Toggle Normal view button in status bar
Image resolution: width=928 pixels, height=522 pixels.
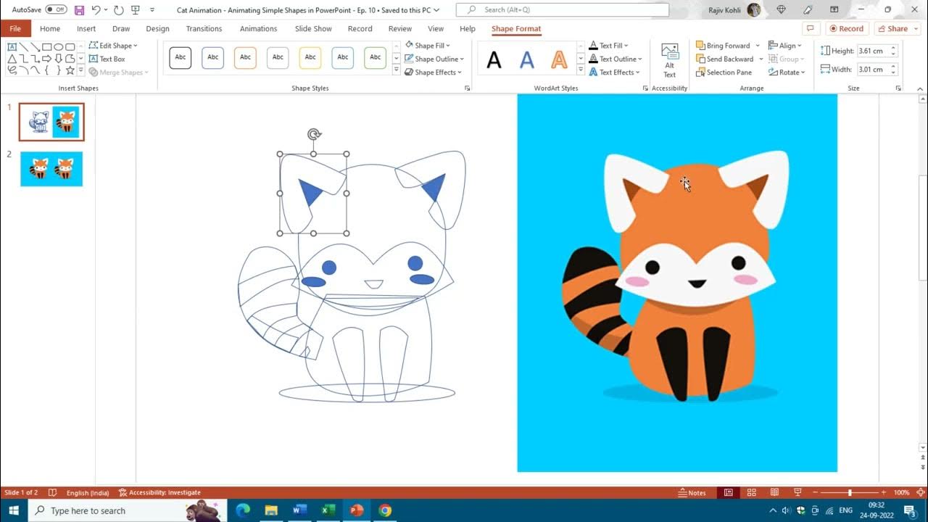point(729,492)
